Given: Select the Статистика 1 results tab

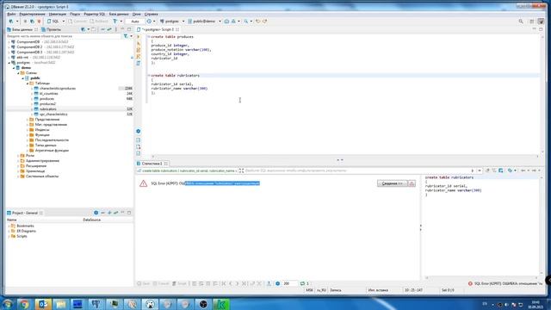Looking at the screenshot, I should pyautogui.click(x=152, y=164).
